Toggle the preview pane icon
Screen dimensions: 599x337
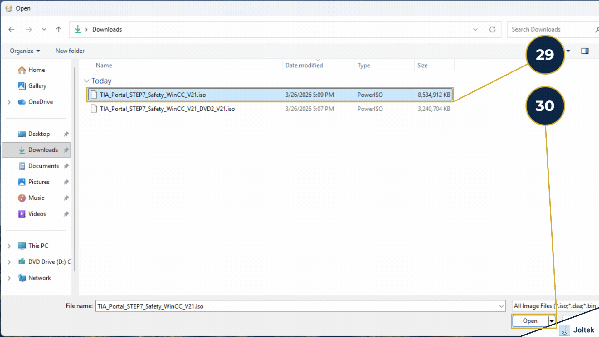tap(585, 51)
